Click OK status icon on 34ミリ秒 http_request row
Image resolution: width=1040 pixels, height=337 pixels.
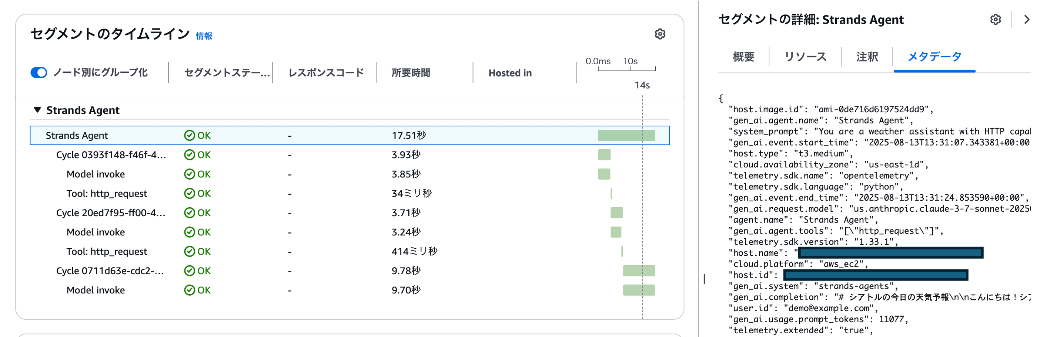pyautogui.click(x=189, y=194)
